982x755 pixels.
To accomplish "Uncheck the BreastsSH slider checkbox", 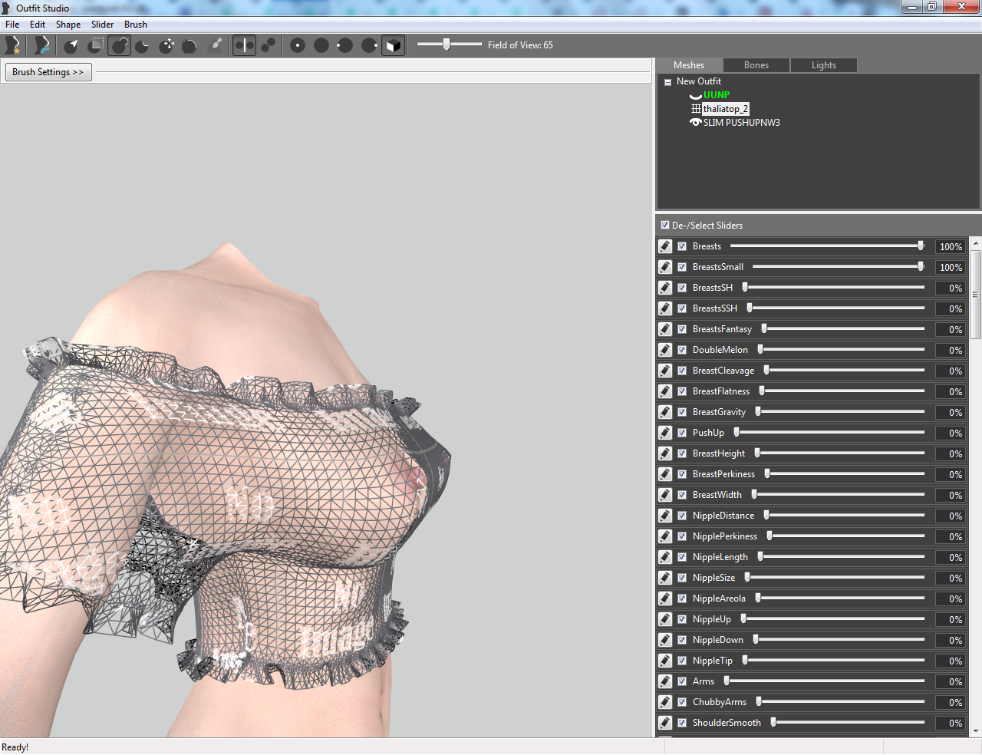I will pos(682,288).
